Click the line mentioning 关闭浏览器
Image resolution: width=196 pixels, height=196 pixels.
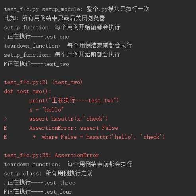[x=54, y=18]
